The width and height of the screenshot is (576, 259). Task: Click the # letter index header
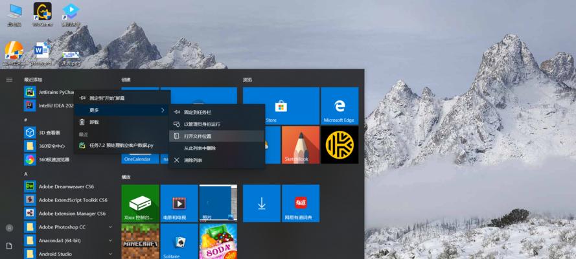tap(26, 120)
